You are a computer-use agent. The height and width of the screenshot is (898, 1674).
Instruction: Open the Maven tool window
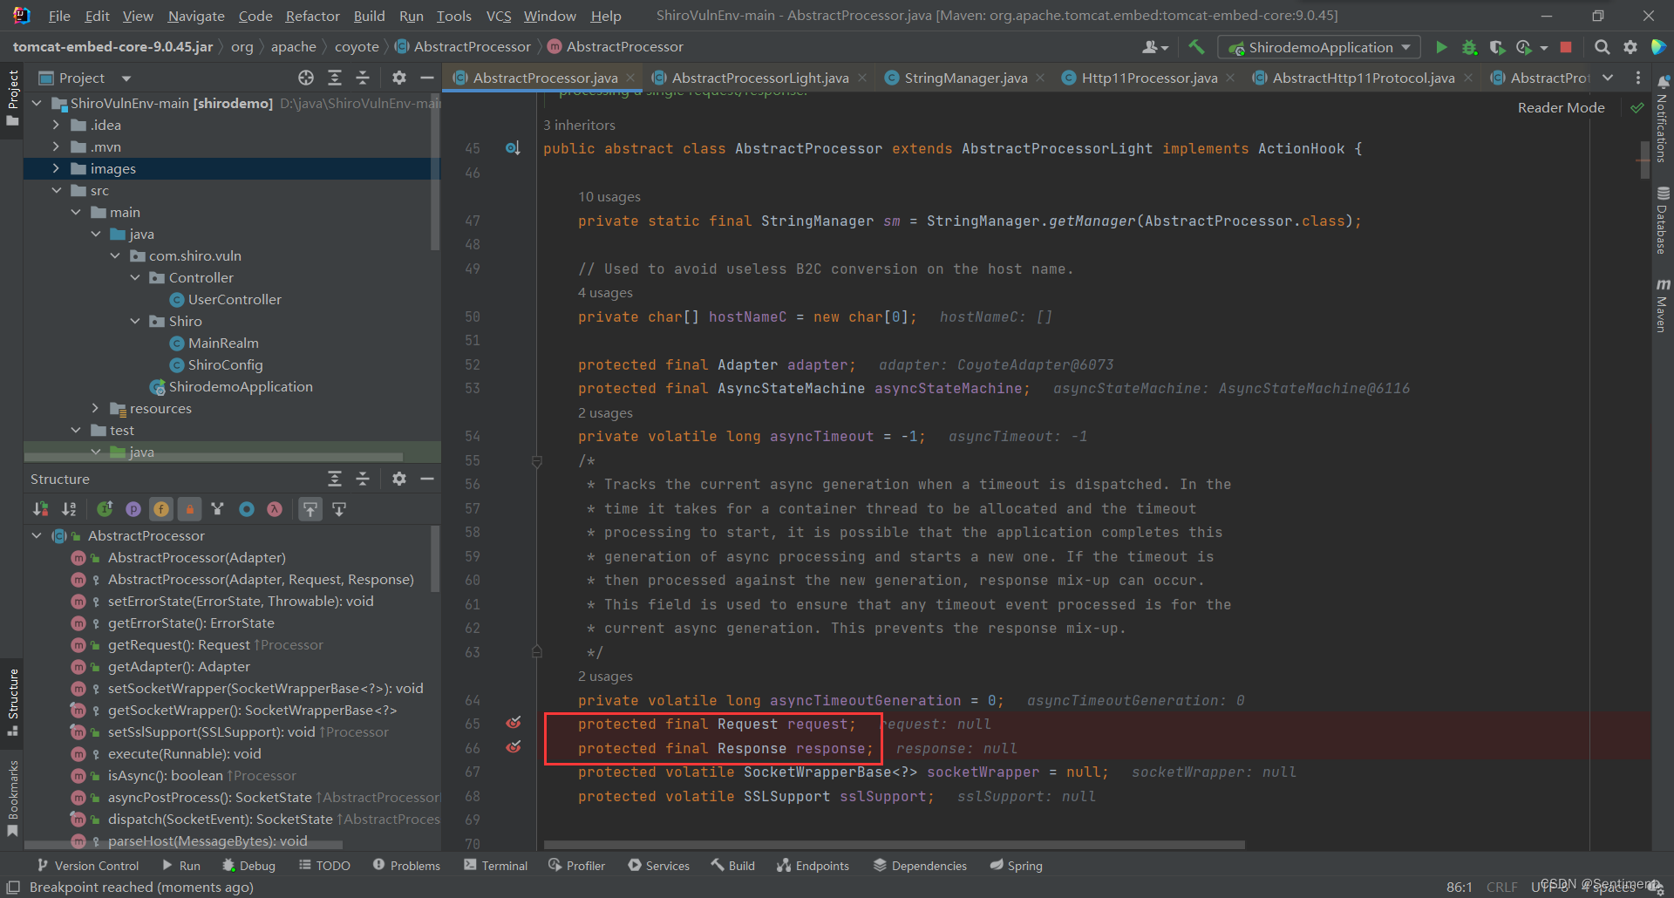[x=1663, y=305]
